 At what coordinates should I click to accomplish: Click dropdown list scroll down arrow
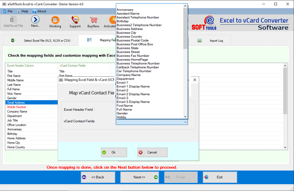click(x=185, y=117)
